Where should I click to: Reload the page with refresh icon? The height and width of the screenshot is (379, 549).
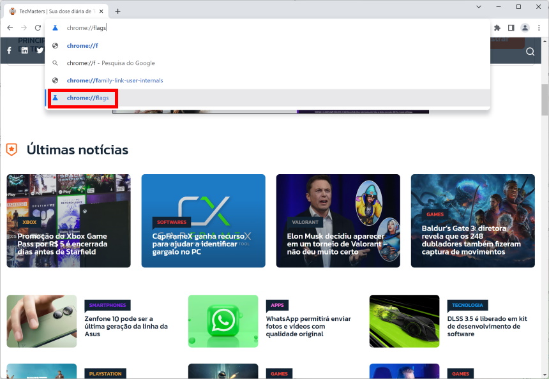pyautogui.click(x=38, y=28)
